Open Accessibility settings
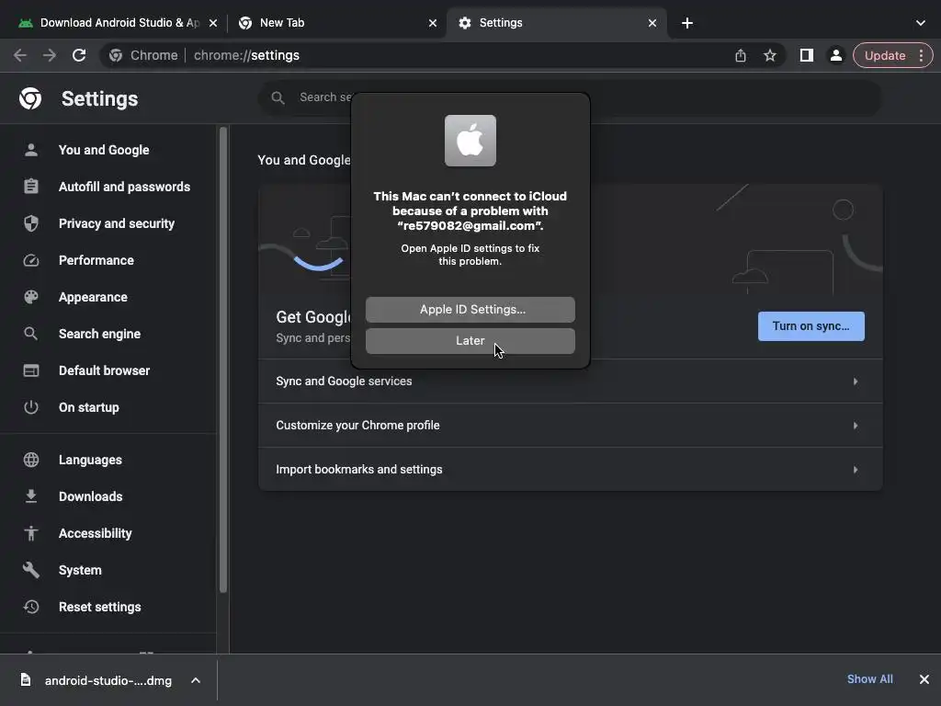This screenshot has width=941, height=706. pos(96,533)
